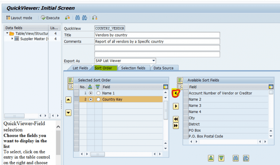Image resolution: width=280 pixels, height=165 pixels.
Task: Click the Title input field
Action: click(157, 35)
